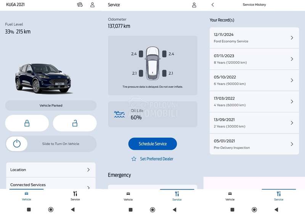Screen dimensions: 305x214
Task: Go back with the Service History arrow
Action: [213, 5]
